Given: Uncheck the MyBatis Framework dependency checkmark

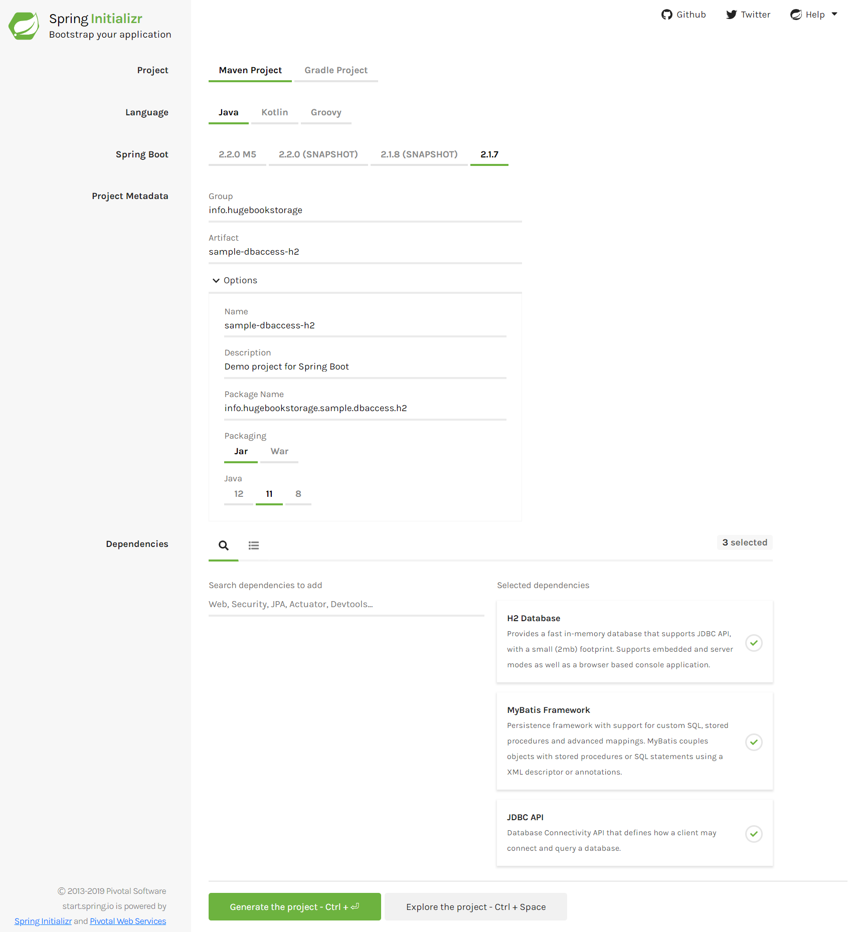Looking at the screenshot, I should 754,742.
